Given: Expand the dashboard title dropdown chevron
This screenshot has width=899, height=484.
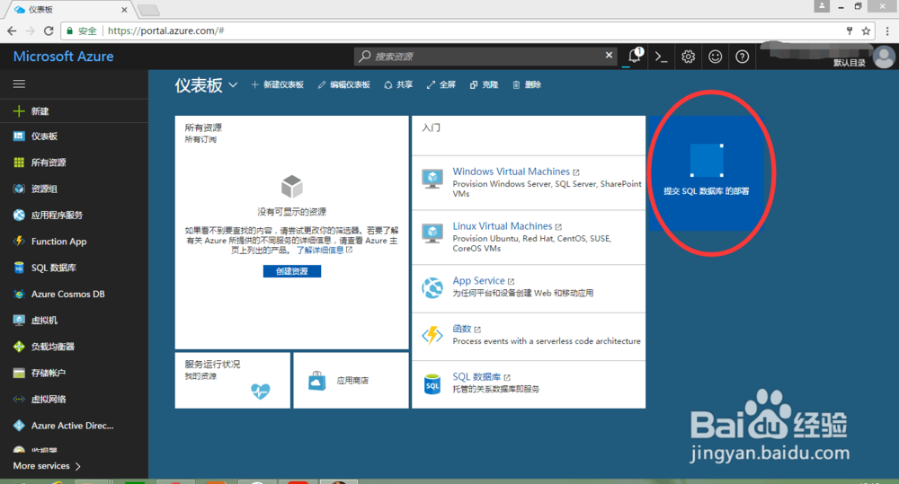Looking at the screenshot, I should pyautogui.click(x=233, y=84).
